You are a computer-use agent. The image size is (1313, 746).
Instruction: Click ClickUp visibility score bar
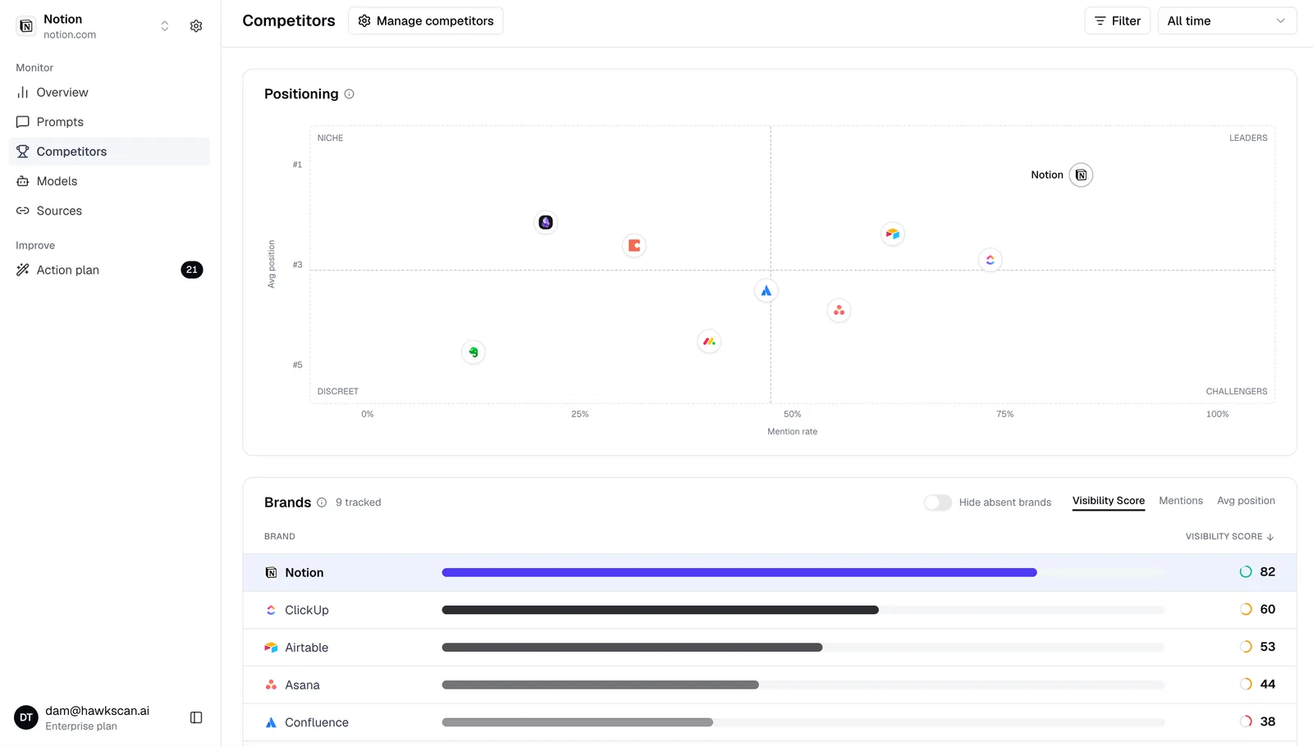coord(660,610)
